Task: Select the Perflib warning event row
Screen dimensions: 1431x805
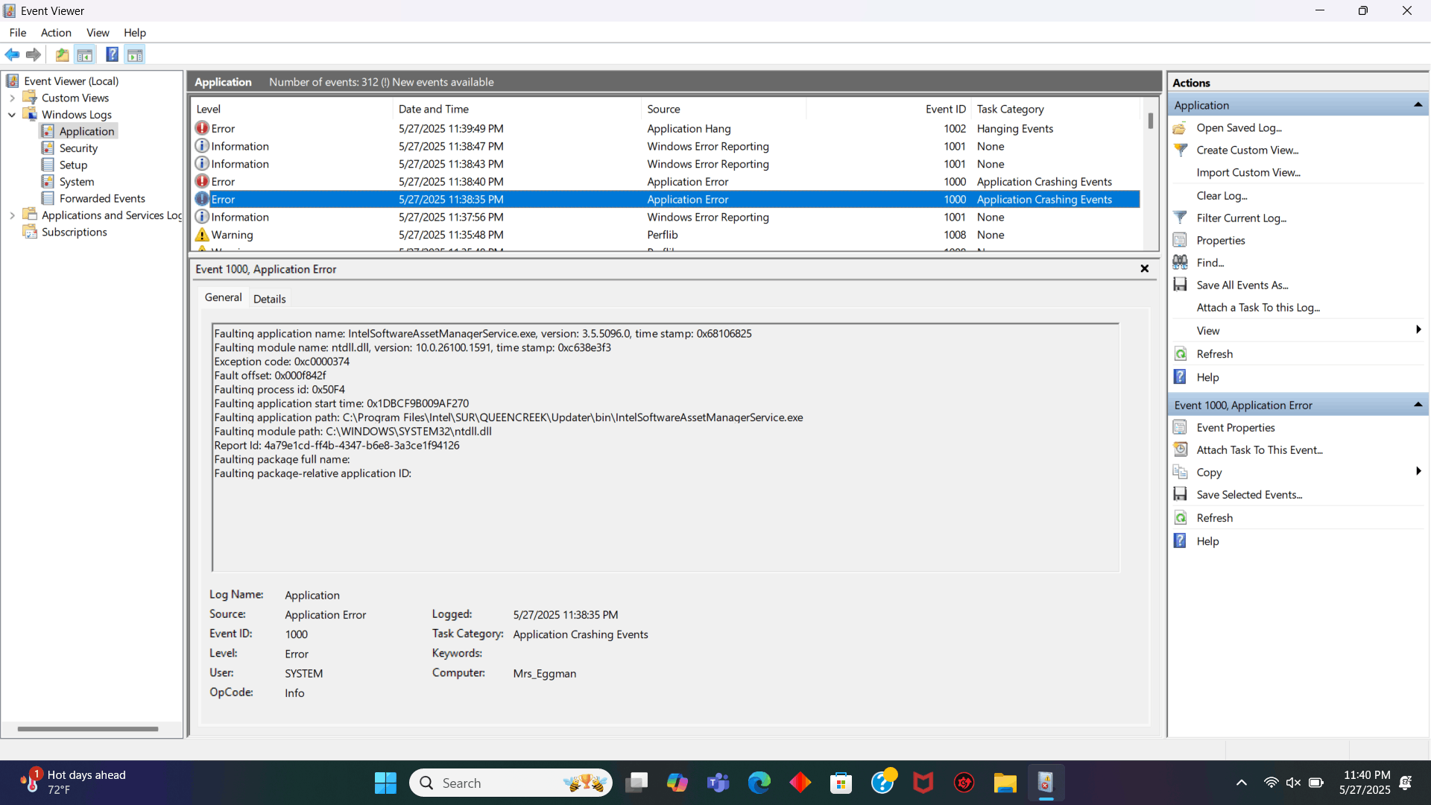Action: coord(666,235)
